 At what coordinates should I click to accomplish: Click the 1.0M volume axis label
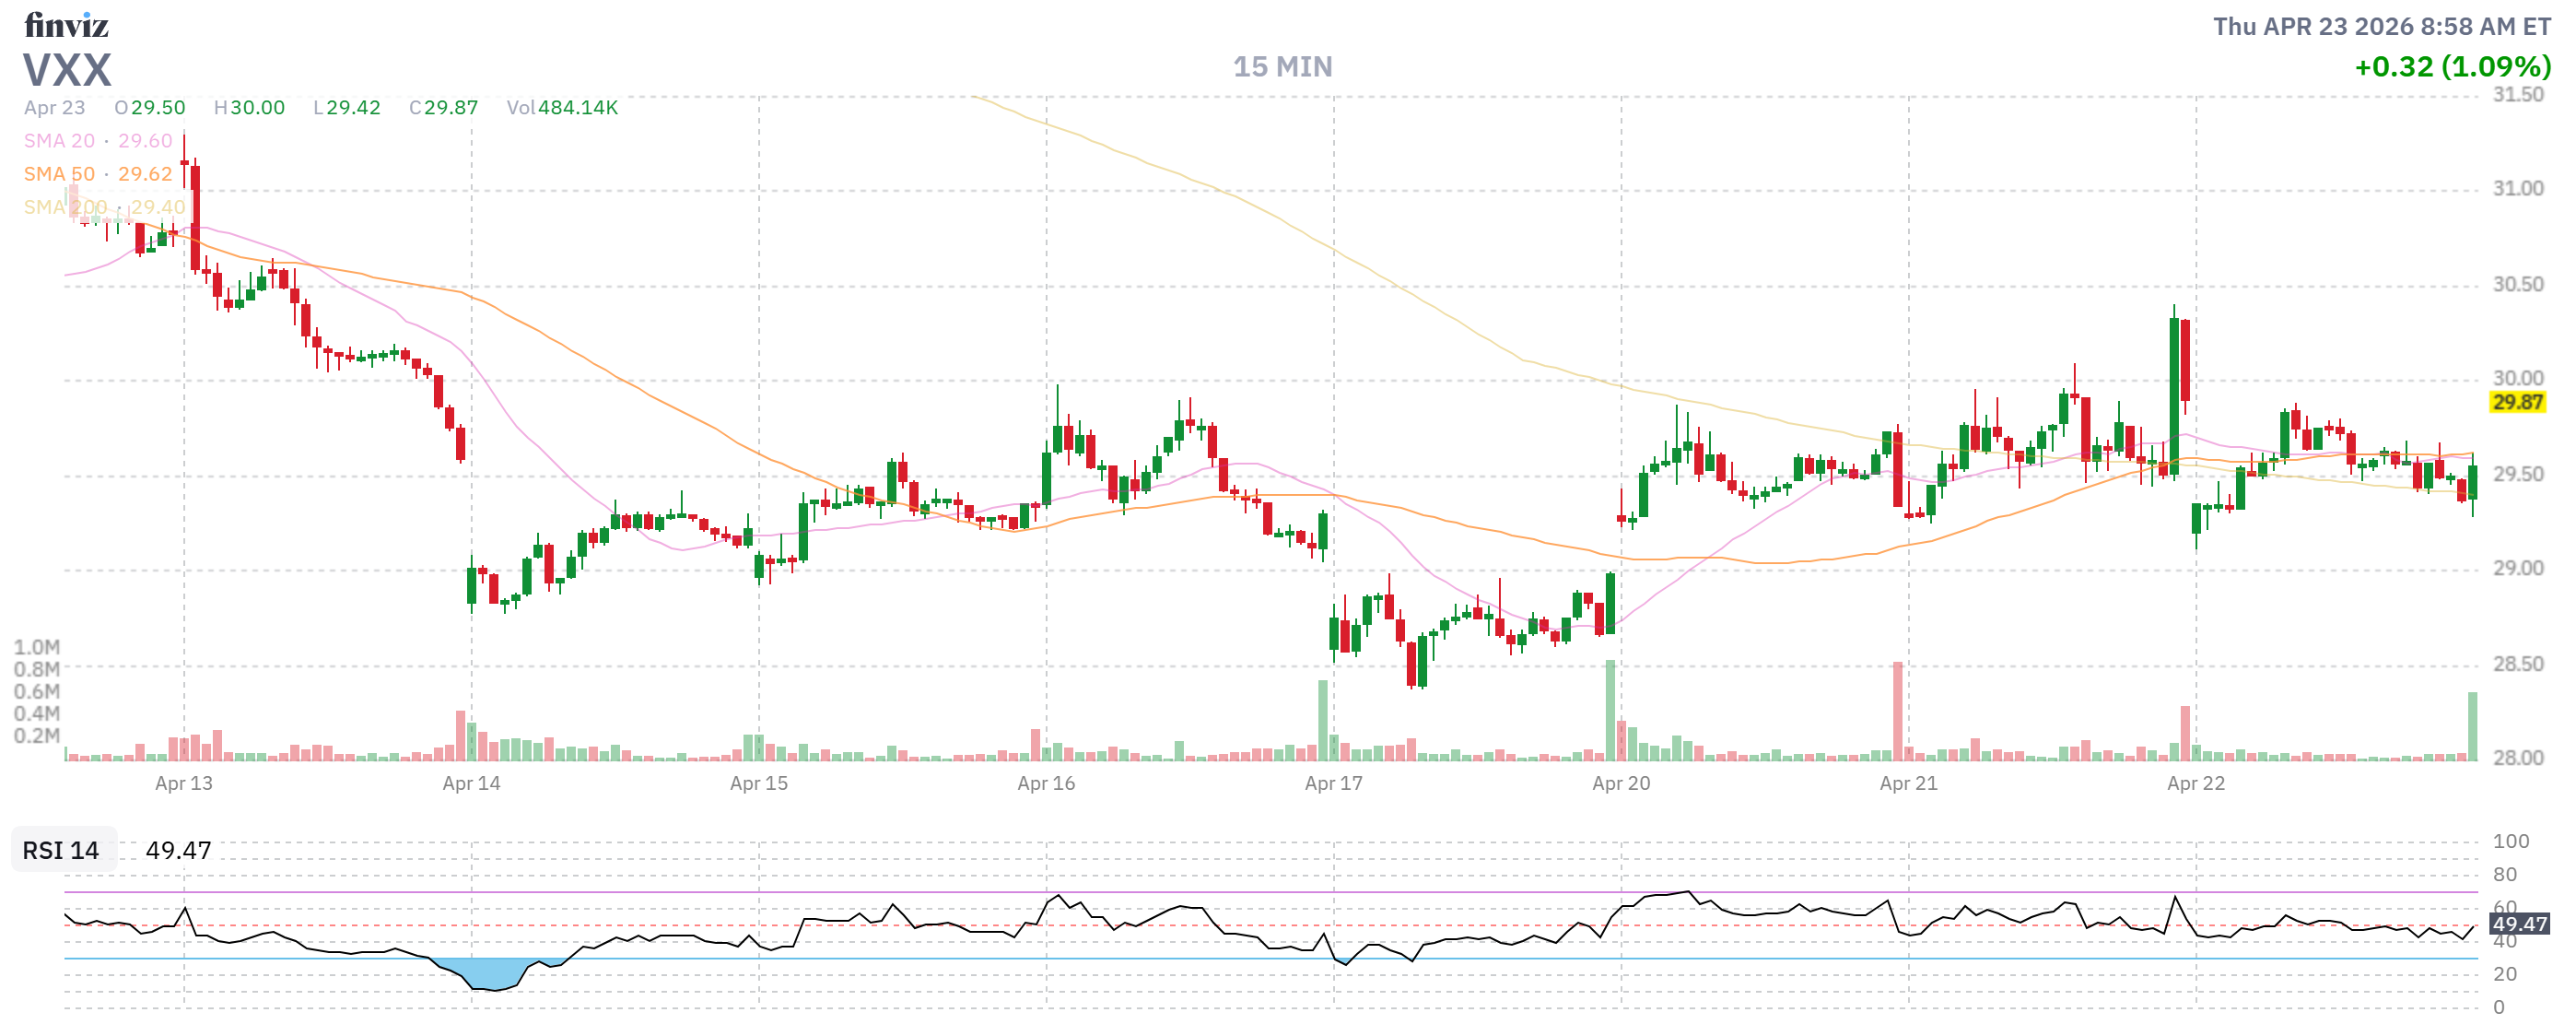click(37, 647)
